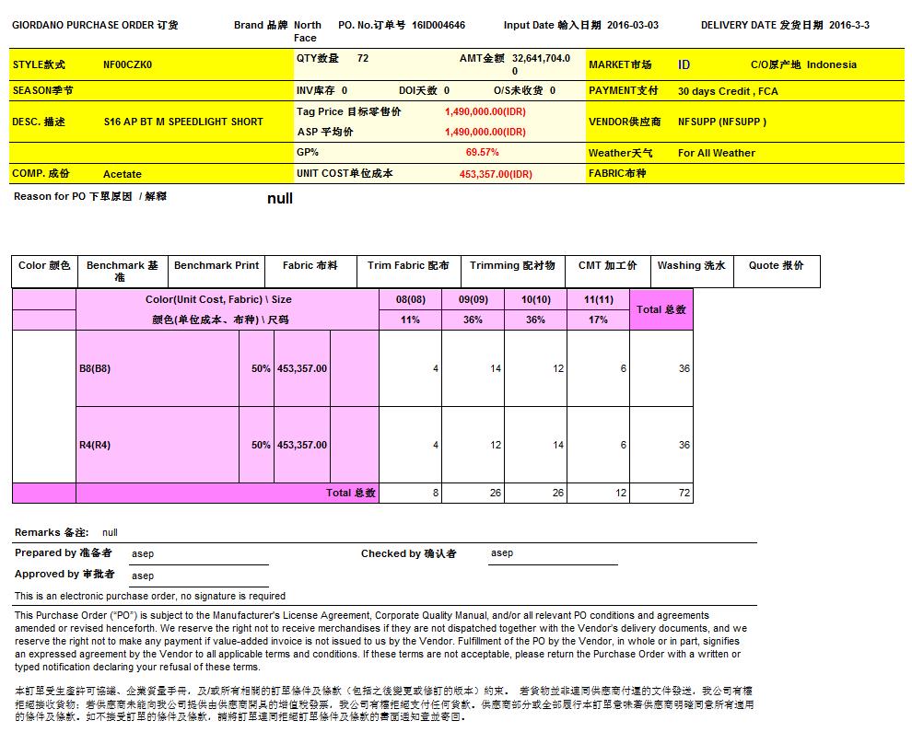The height and width of the screenshot is (744, 912).
Task: Click the B8(B8) color row label
Action: [95, 368]
